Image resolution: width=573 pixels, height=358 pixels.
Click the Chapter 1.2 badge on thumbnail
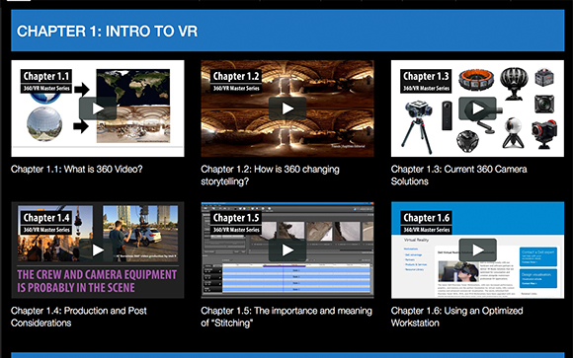(236, 81)
